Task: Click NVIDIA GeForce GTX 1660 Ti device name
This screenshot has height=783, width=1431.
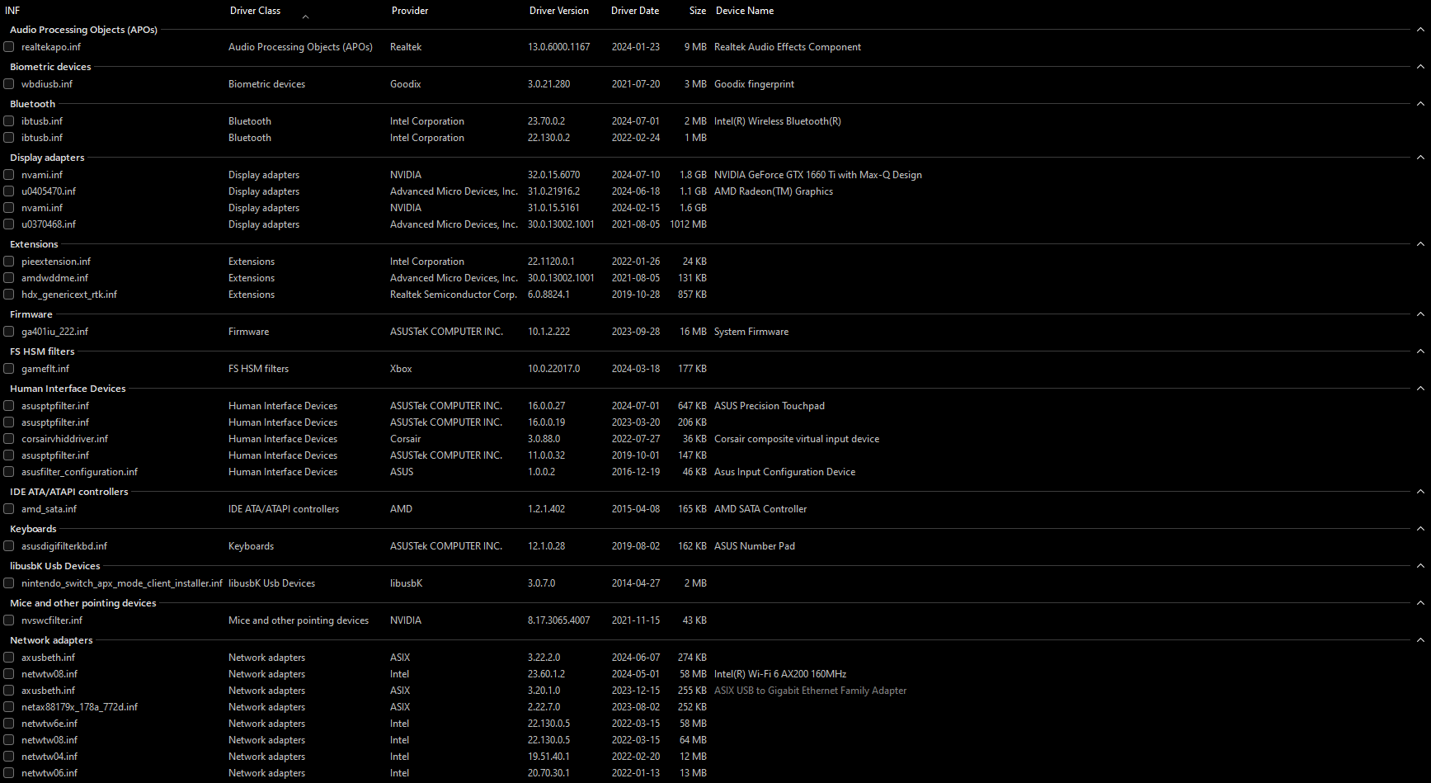Action: pos(818,175)
